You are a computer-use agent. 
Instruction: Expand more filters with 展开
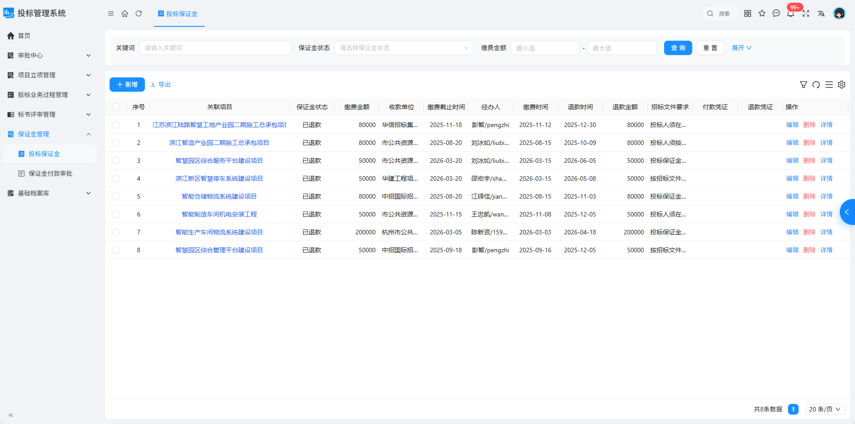tap(741, 48)
